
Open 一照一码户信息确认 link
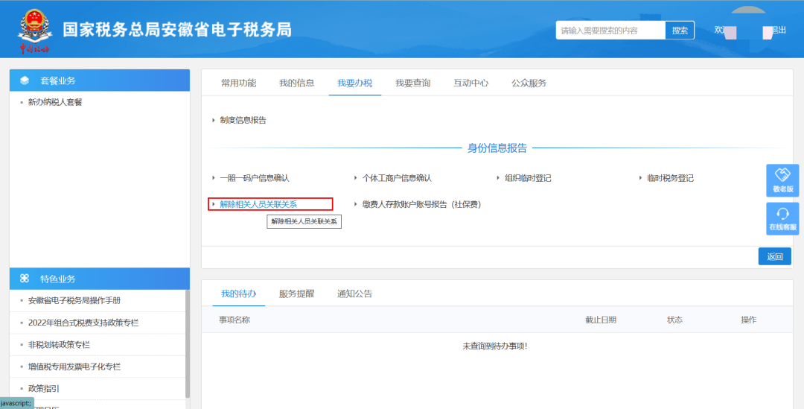pyautogui.click(x=254, y=178)
